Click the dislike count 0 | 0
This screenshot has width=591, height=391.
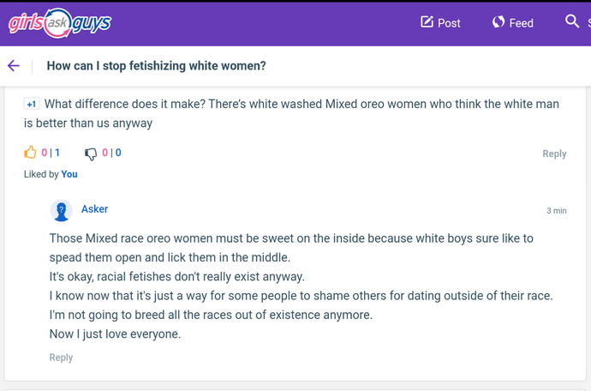click(x=111, y=153)
